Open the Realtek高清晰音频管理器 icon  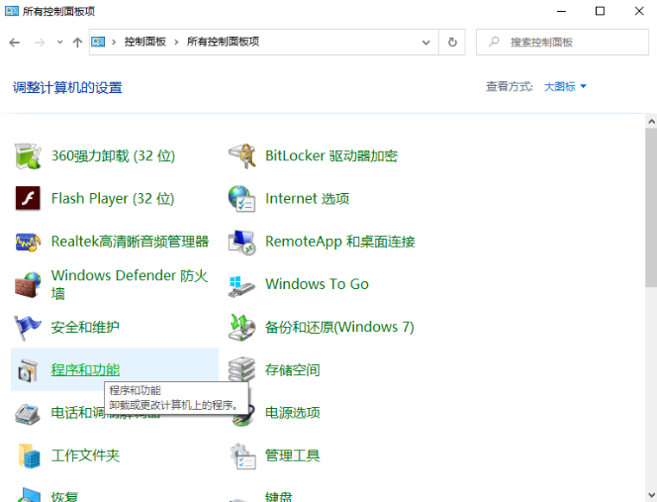click(x=27, y=242)
